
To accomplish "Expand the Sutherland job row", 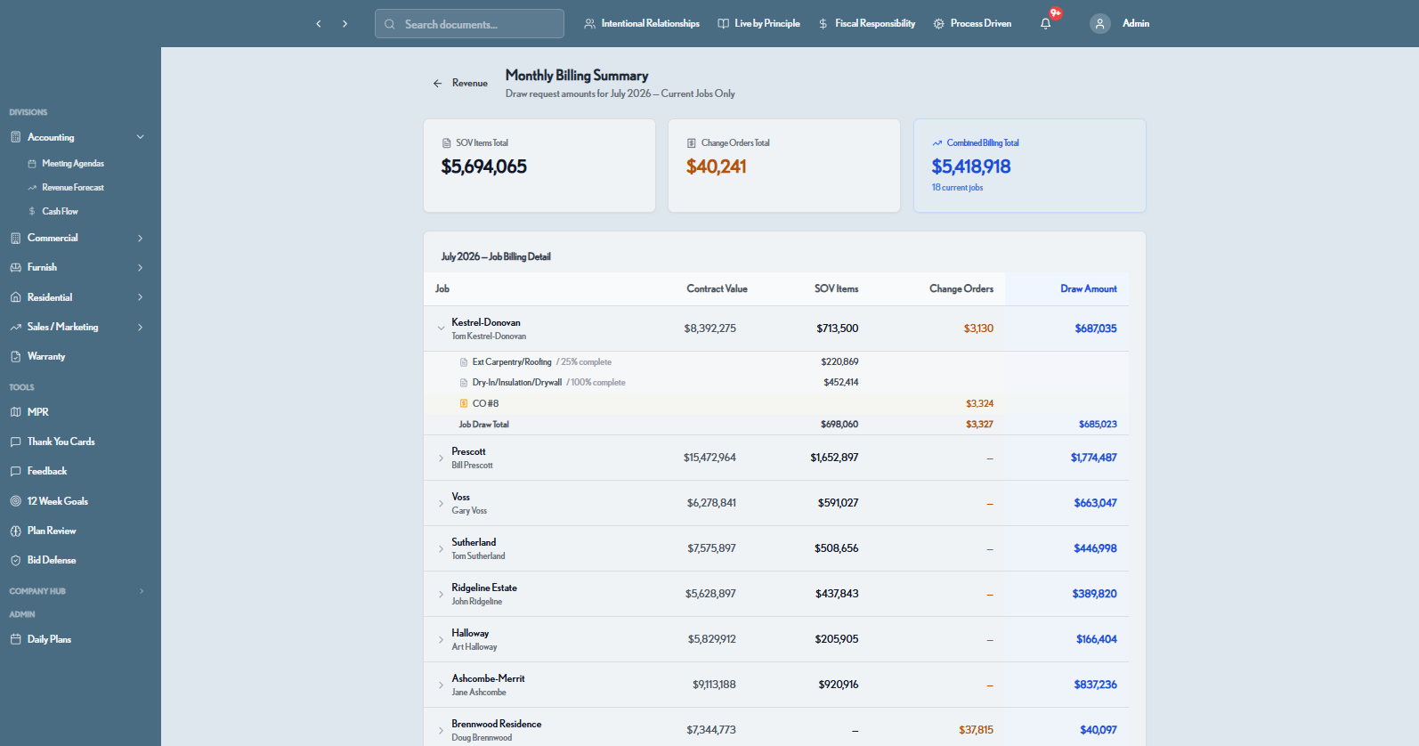I will [x=441, y=549].
